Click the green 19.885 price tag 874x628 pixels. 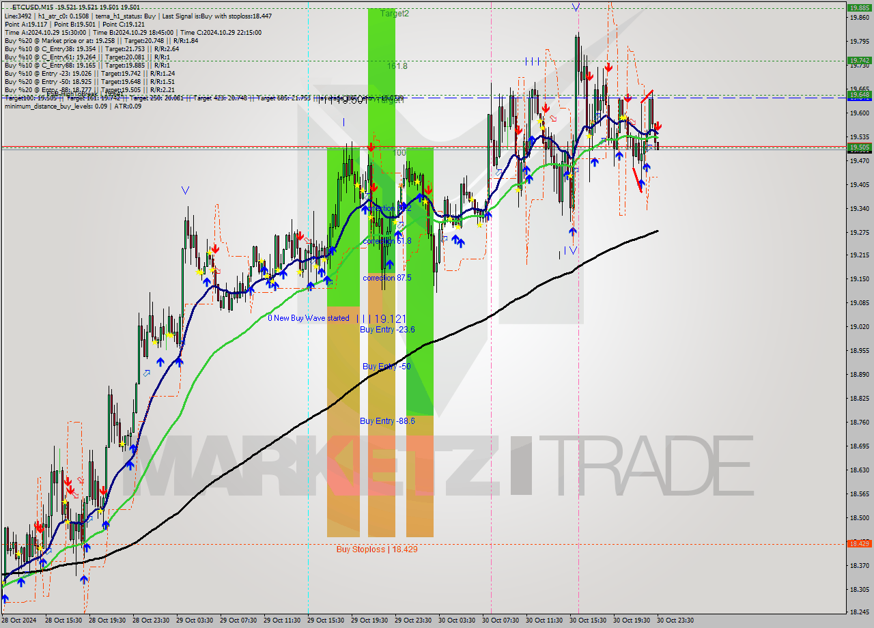(x=859, y=8)
